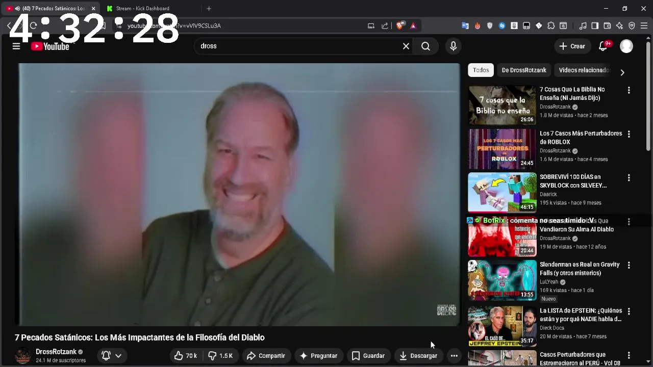Toggle the browser sidebar panel icon

coord(595,26)
